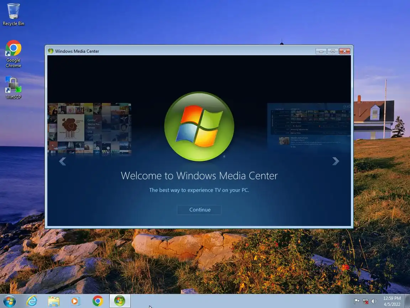Click the Media Center title bar icon
The width and height of the screenshot is (410, 308).
coord(51,51)
